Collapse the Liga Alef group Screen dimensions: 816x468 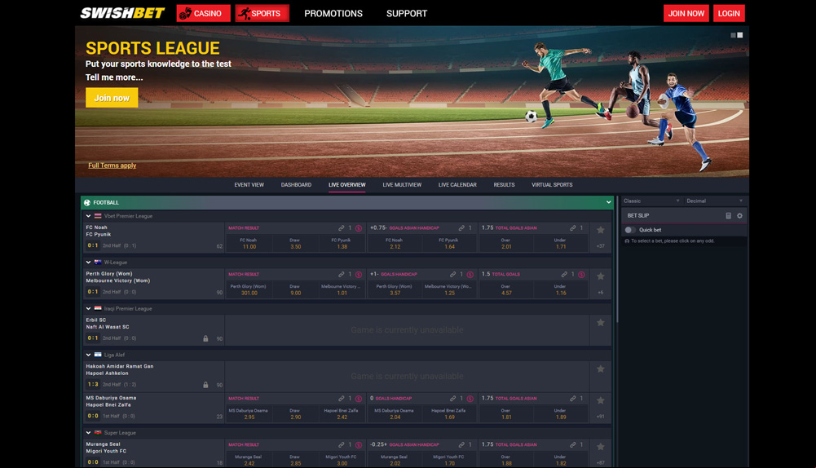pyautogui.click(x=89, y=355)
